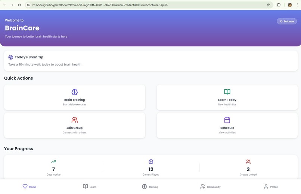
Task: Click the '12' games played value
Action: coord(151,169)
